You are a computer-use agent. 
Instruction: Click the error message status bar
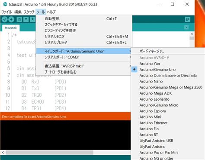[x=65, y=116]
